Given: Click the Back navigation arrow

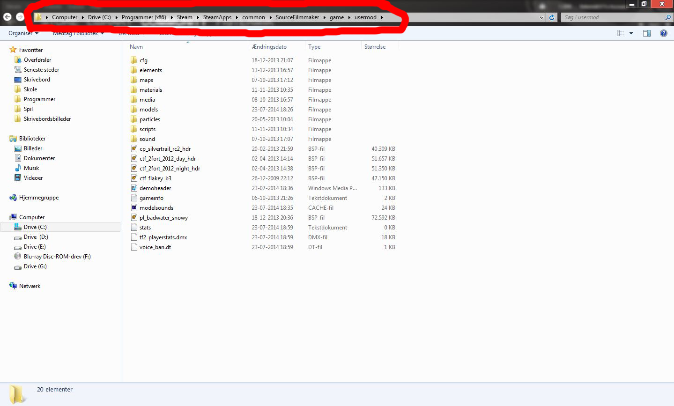Looking at the screenshot, I should [x=7, y=17].
